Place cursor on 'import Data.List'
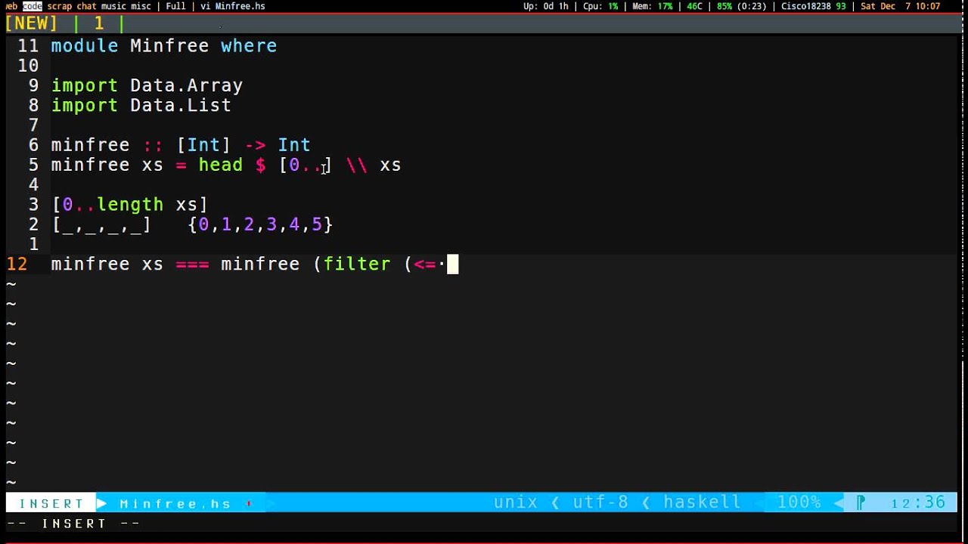The height and width of the screenshot is (544, 968). tap(141, 105)
